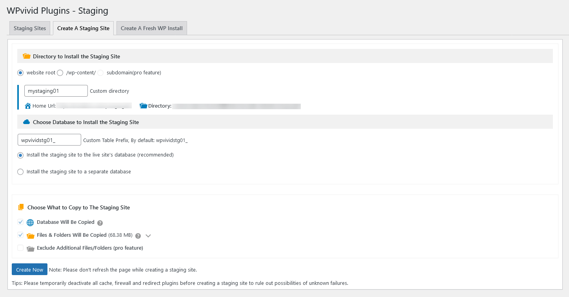Click the 'Directory:' label text
569x297 pixels.
[160, 106]
